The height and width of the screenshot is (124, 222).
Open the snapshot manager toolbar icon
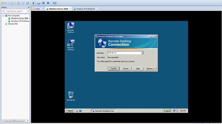(x=27, y=3)
